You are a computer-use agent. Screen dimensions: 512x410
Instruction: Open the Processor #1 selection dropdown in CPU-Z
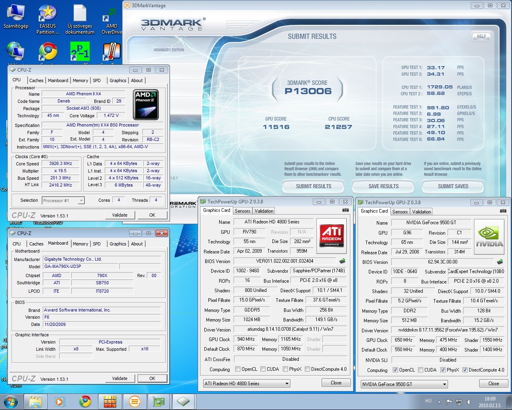(x=63, y=201)
